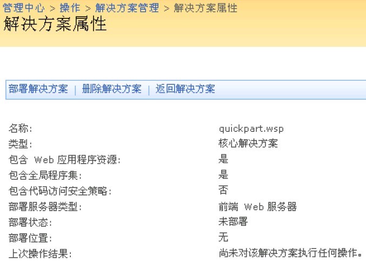Click 删除解决方案 in the toolbar
The image size is (366, 275).
111,89
